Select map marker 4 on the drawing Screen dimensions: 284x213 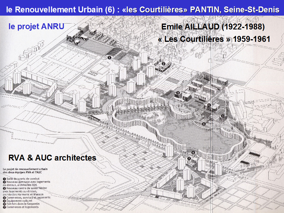click(209, 105)
